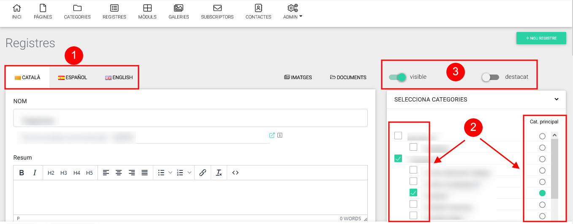Turn off the visible toggle

(397, 77)
